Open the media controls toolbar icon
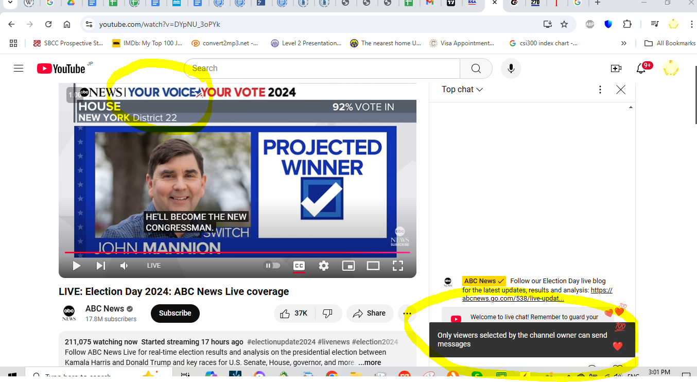This screenshot has height=382, width=697. (x=654, y=24)
